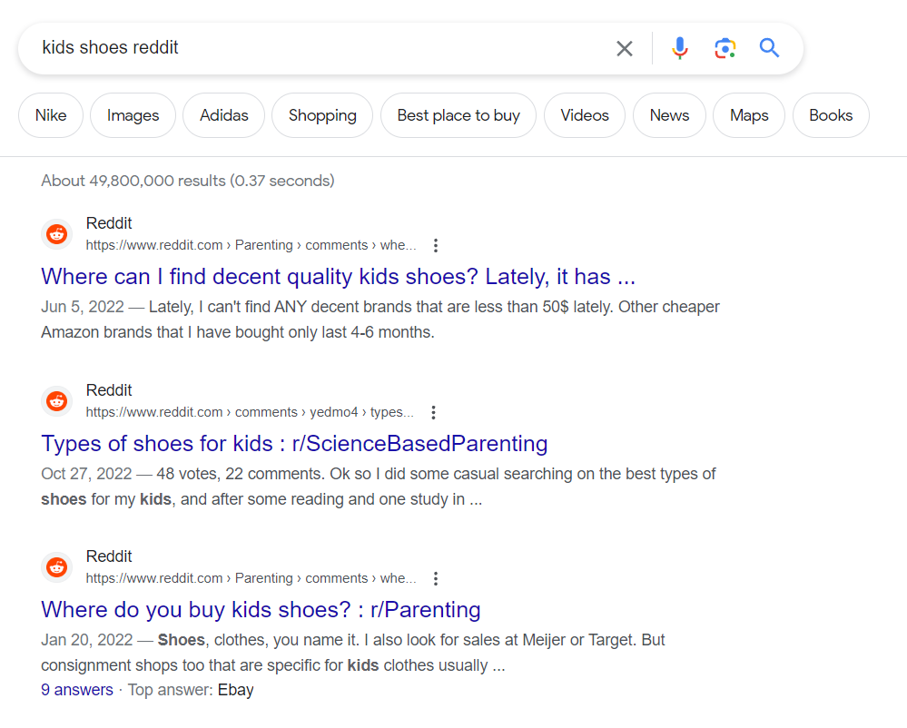Select the 'Best place to buy' chip

point(458,115)
